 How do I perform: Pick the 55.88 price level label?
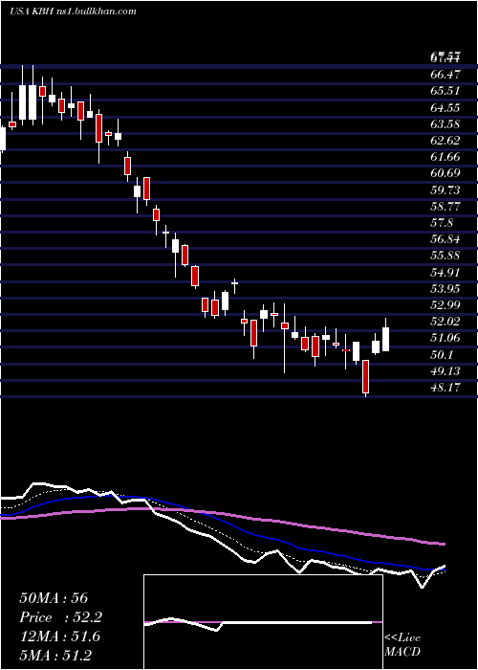coord(445,256)
